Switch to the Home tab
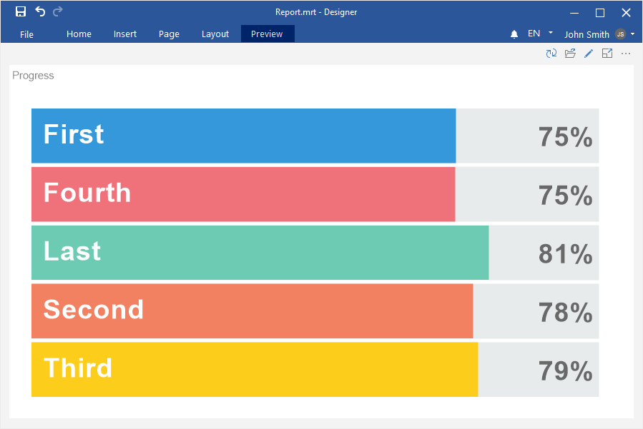 (79, 34)
